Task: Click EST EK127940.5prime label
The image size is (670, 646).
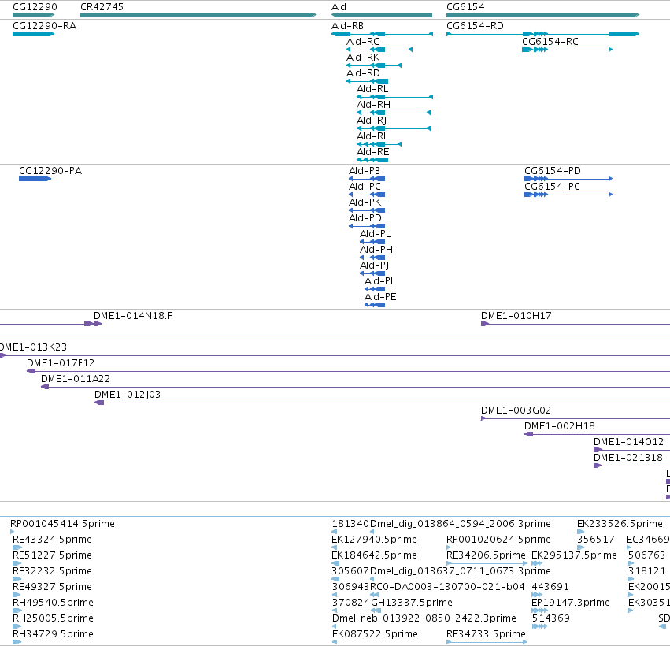Action: 374,540
